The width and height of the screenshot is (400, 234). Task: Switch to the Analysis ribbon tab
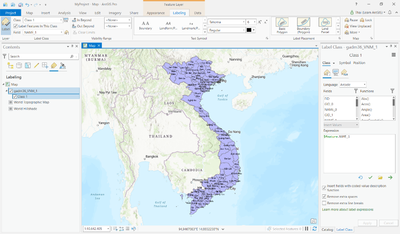(x=64, y=13)
